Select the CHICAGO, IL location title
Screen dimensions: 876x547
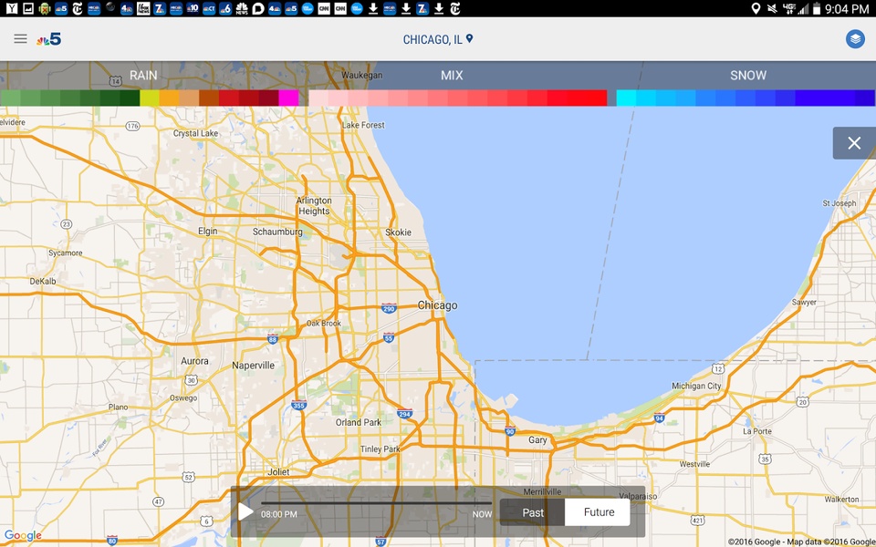click(x=433, y=39)
